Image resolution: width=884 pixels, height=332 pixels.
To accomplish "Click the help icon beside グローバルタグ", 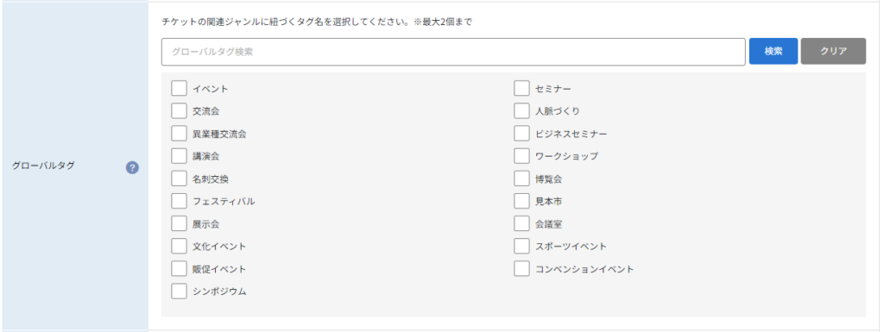I will point(132,167).
